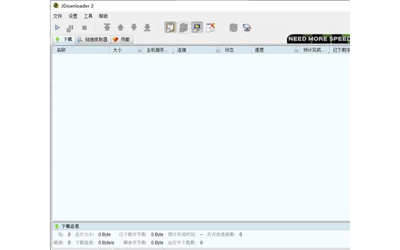Image resolution: width=400 pixels, height=250 pixels.
Task: Move selection to bottom of list
Action: tap(147, 27)
